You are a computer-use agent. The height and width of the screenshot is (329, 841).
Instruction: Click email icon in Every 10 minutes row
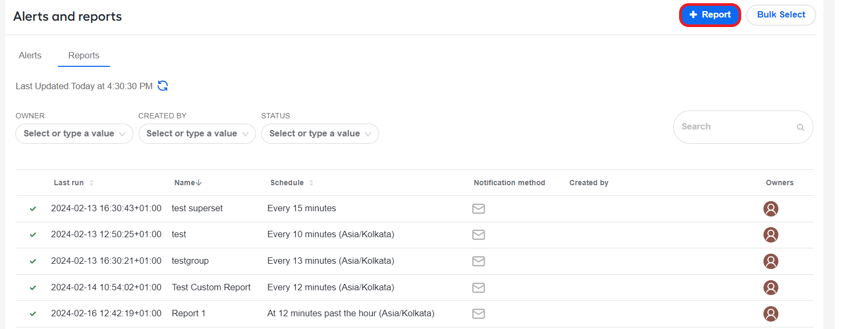(478, 235)
